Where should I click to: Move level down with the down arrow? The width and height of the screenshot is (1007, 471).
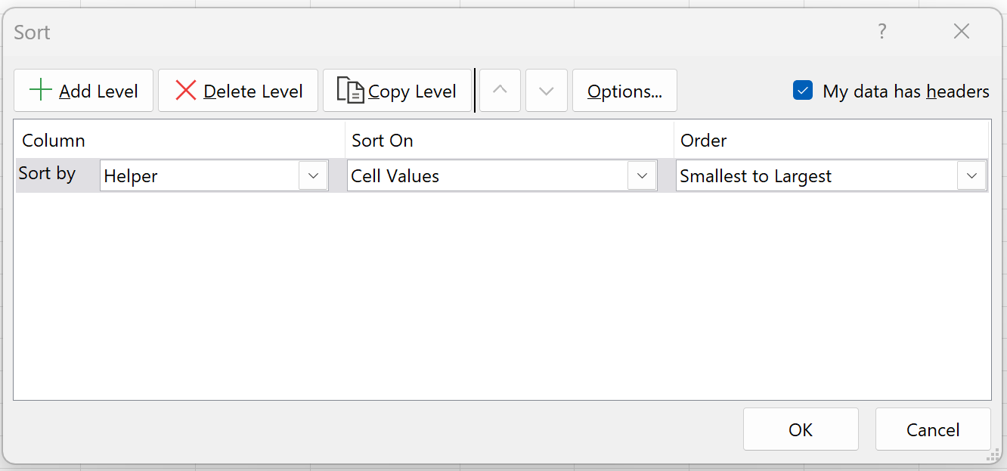coord(547,91)
